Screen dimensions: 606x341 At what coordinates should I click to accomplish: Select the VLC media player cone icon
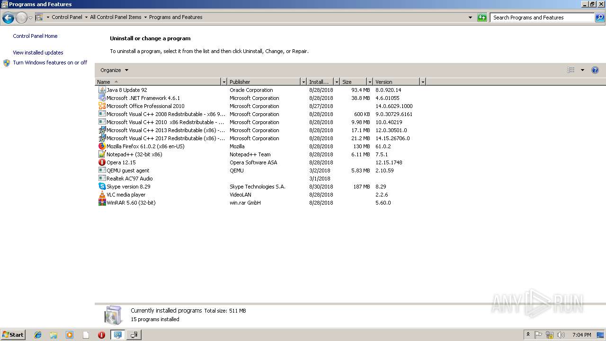pos(102,195)
